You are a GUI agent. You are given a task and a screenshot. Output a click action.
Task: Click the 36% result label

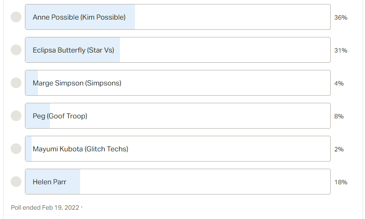341,17
